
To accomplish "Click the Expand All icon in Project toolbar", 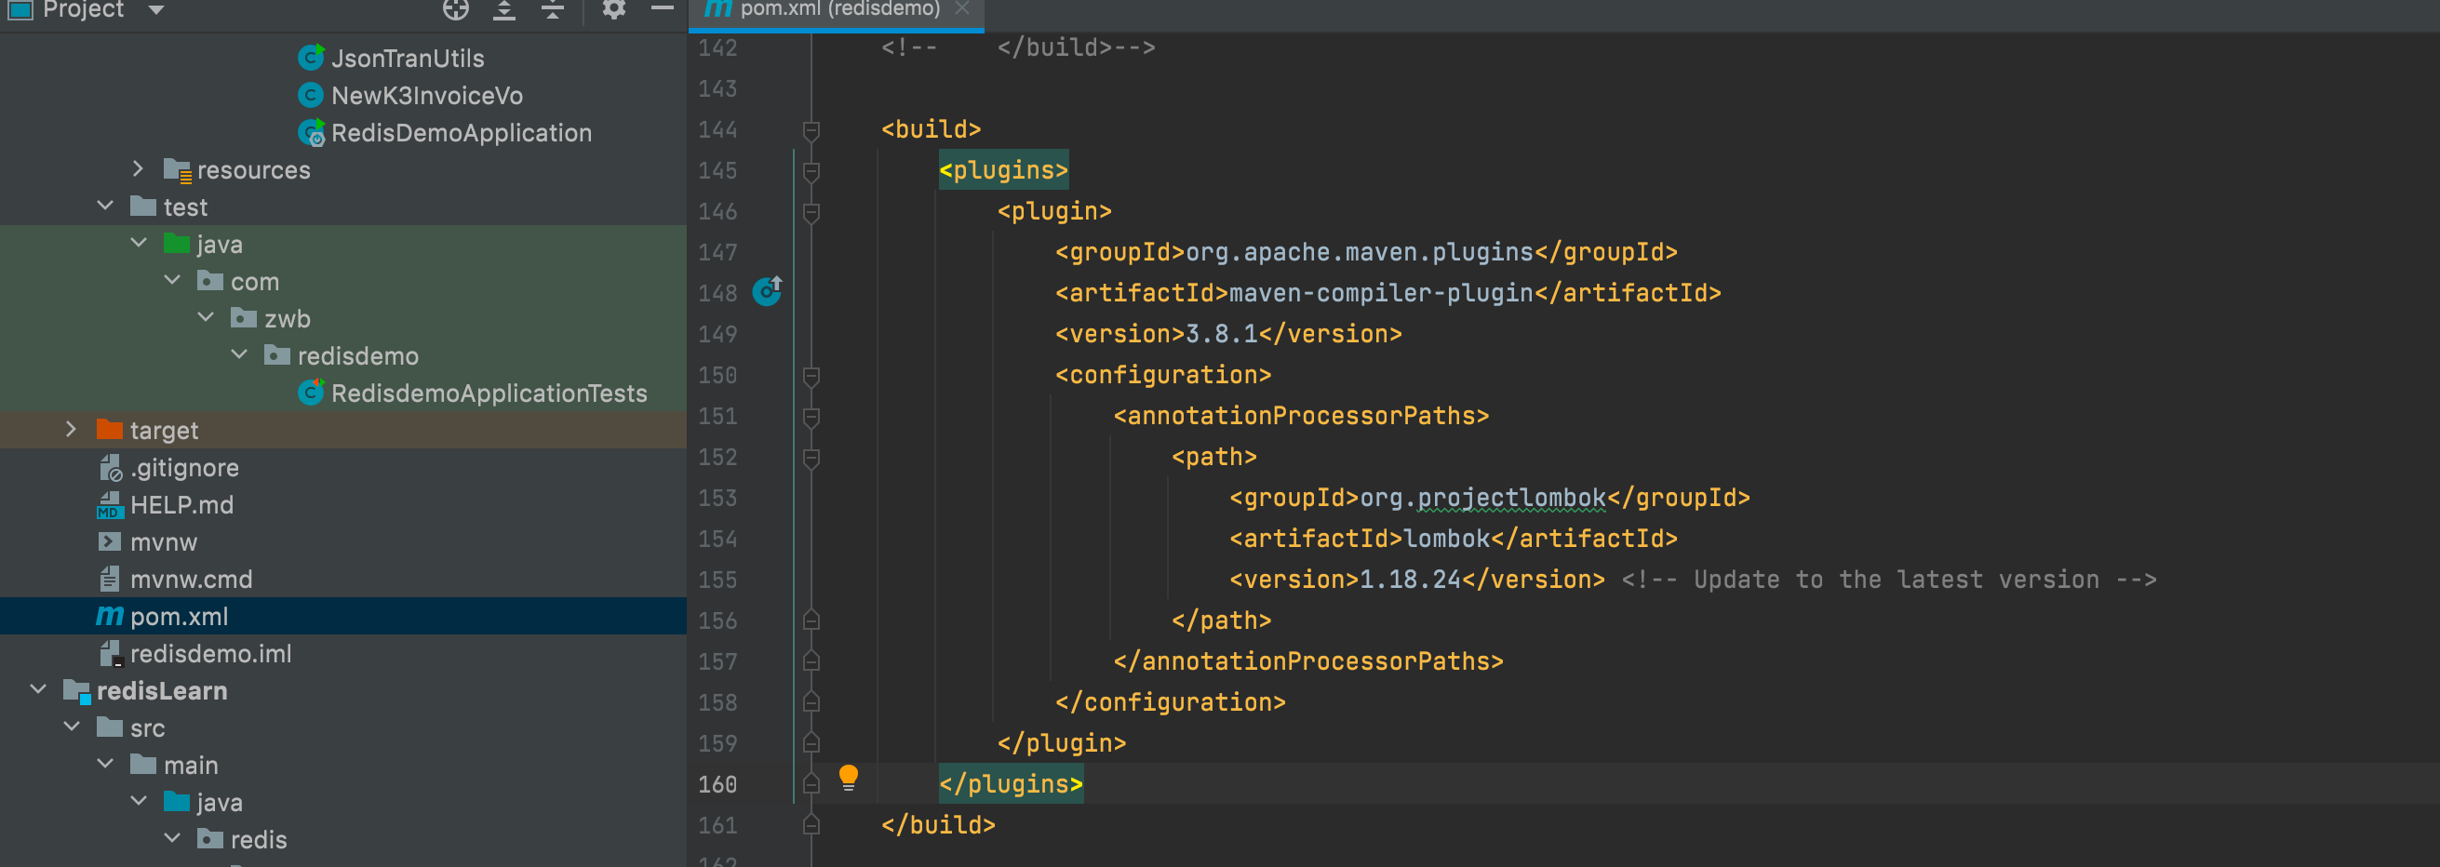I will pos(504,9).
